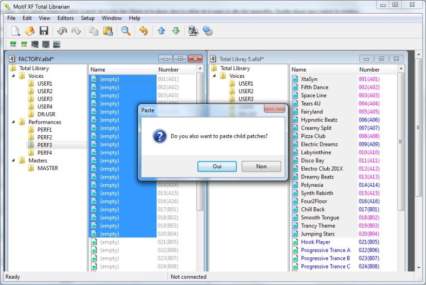Click Number 024(B08) in Total Libray 5

pyautogui.click(x=369, y=266)
